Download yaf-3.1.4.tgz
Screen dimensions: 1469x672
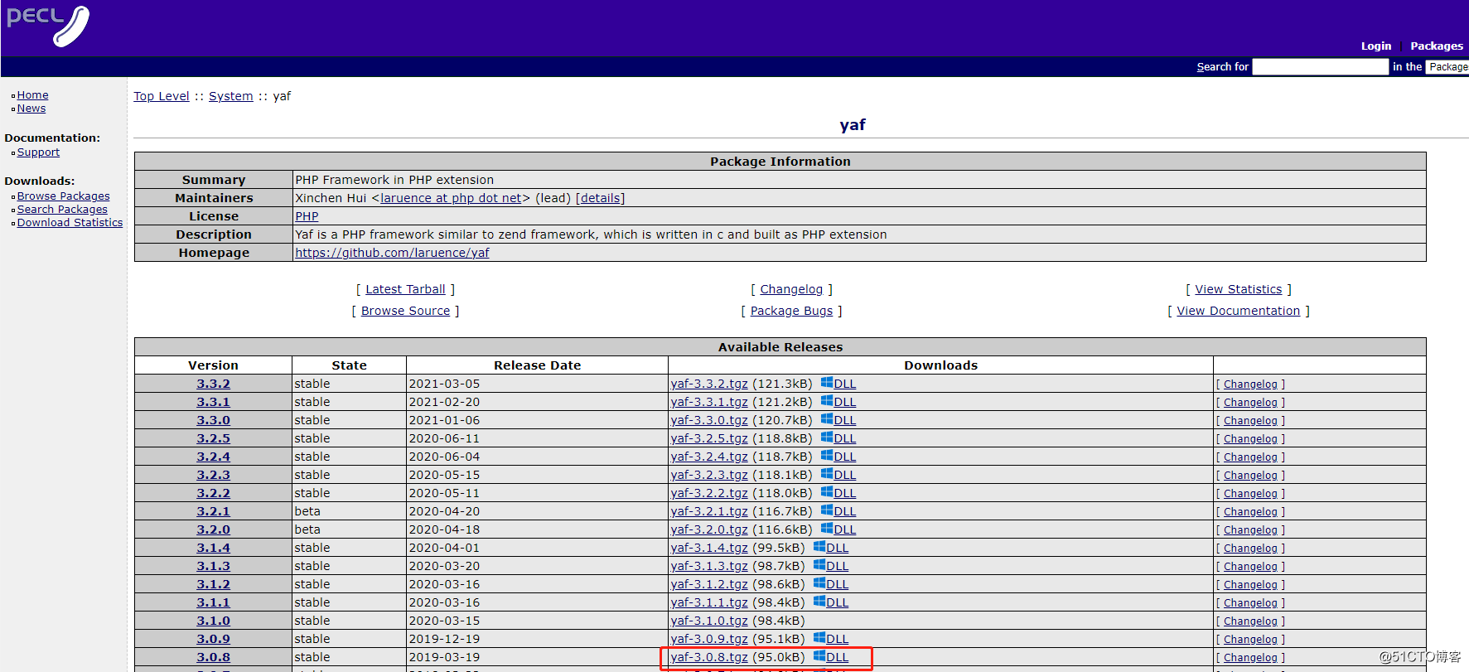709,548
